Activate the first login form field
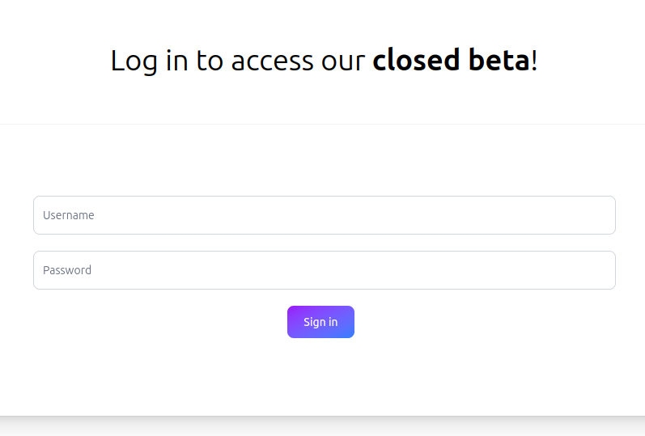The width and height of the screenshot is (645, 436). tap(324, 215)
